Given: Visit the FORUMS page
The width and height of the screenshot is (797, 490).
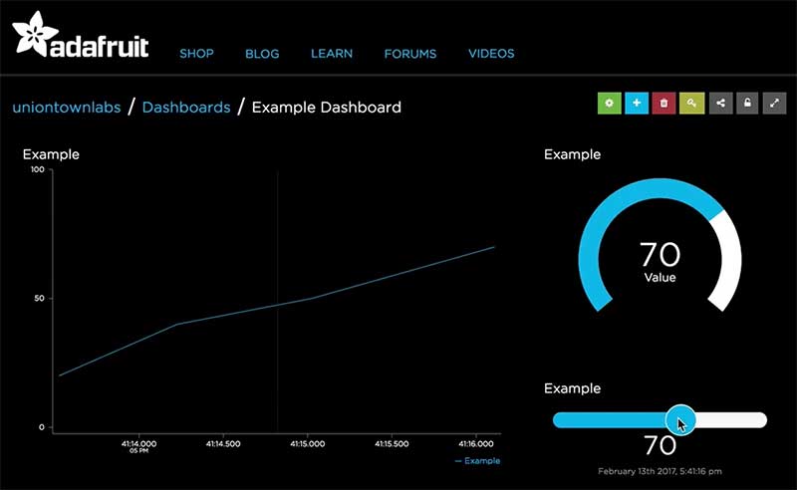Looking at the screenshot, I should click(410, 54).
